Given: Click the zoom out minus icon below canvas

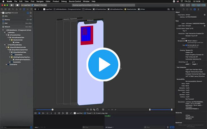Looking at the screenshot, I should pyautogui.click(x=109, y=109).
